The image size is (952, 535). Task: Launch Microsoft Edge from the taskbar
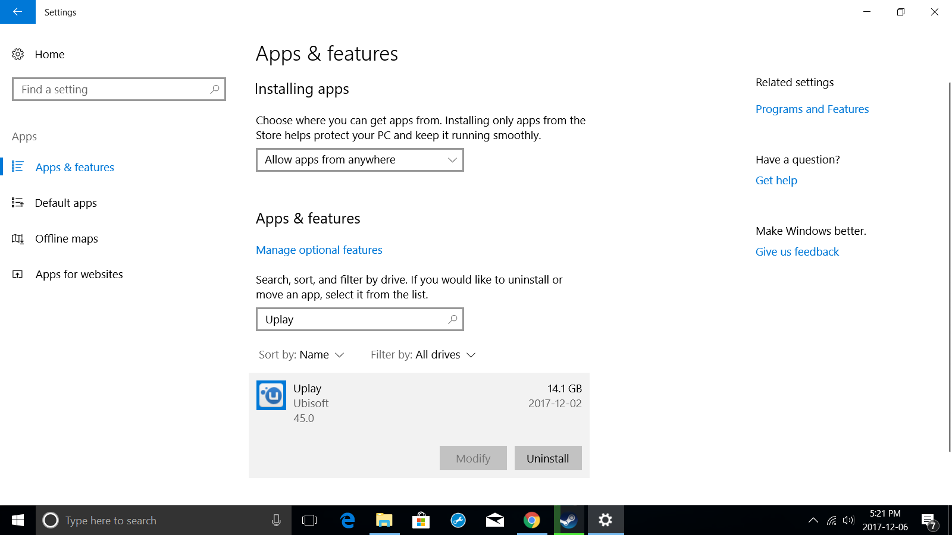click(x=347, y=520)
